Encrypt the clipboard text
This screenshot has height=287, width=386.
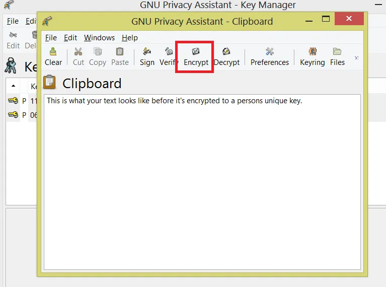(x=196, y=57)
